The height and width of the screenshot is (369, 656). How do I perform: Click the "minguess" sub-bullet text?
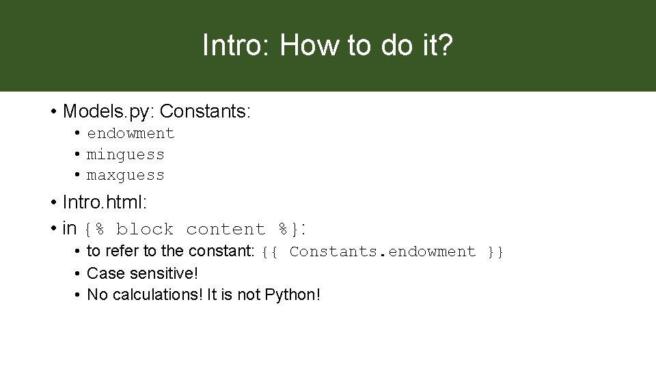tap(126, 154)
